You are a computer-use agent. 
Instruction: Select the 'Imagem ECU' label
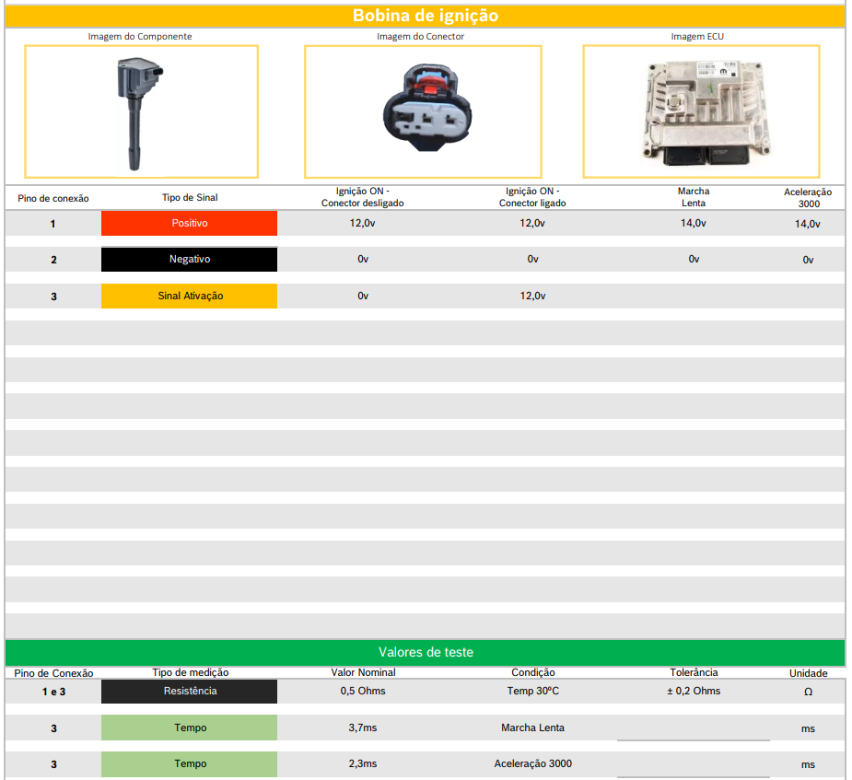pyautogui.click(x=697, y=37)
